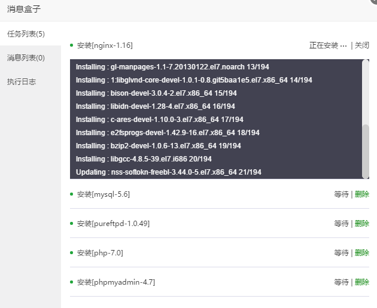Select the 安装[mysql-5.6] task row
Screen dimensions: 377x308
coord(220,194)
